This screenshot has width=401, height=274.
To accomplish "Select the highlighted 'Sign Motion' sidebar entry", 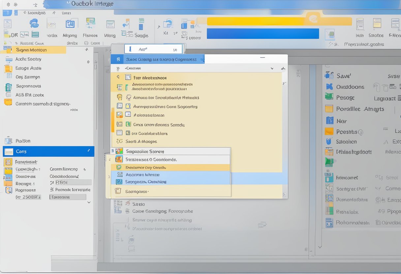I will (x=33, y=49).
